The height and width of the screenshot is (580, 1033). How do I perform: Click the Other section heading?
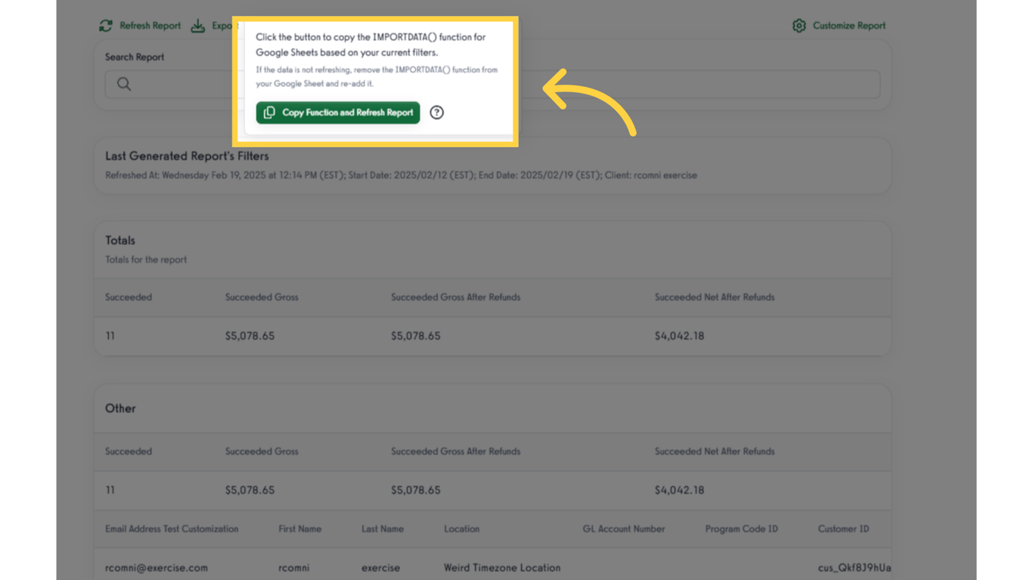pos(120,408)
